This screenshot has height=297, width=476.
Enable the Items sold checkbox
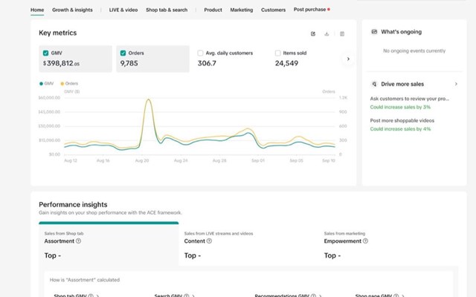[277, 53]
